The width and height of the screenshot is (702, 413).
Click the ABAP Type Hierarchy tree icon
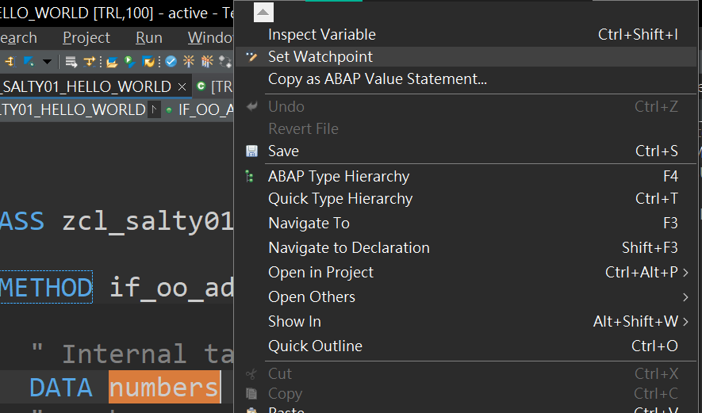[251, 176]
